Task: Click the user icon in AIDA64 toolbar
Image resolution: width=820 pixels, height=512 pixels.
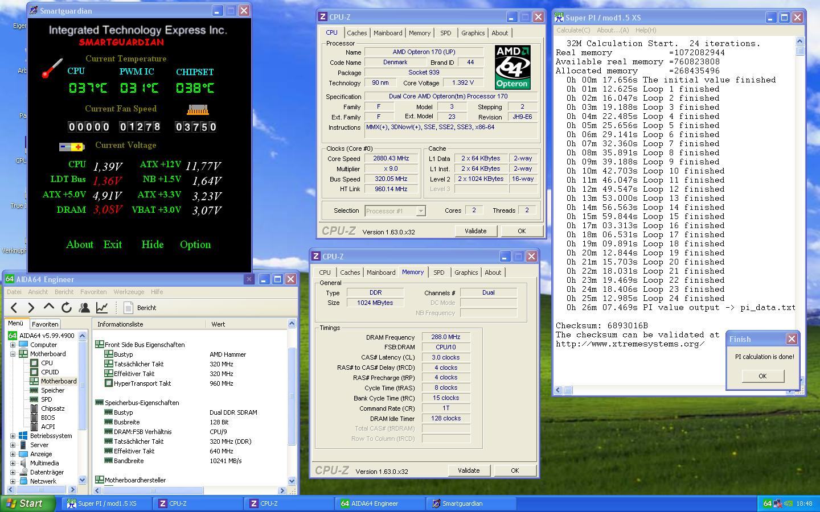Action: 84,308
